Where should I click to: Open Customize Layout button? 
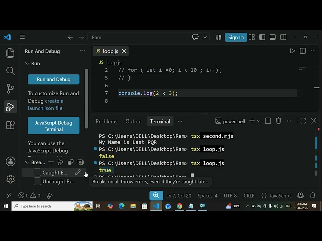(x=252, y=37)
